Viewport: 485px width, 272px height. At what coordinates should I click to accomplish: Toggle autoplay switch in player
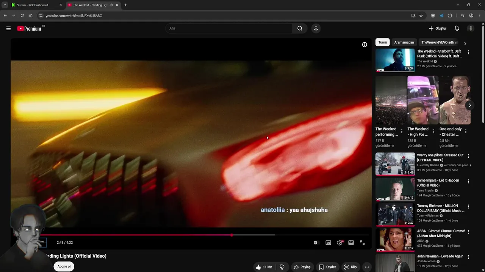316,243
